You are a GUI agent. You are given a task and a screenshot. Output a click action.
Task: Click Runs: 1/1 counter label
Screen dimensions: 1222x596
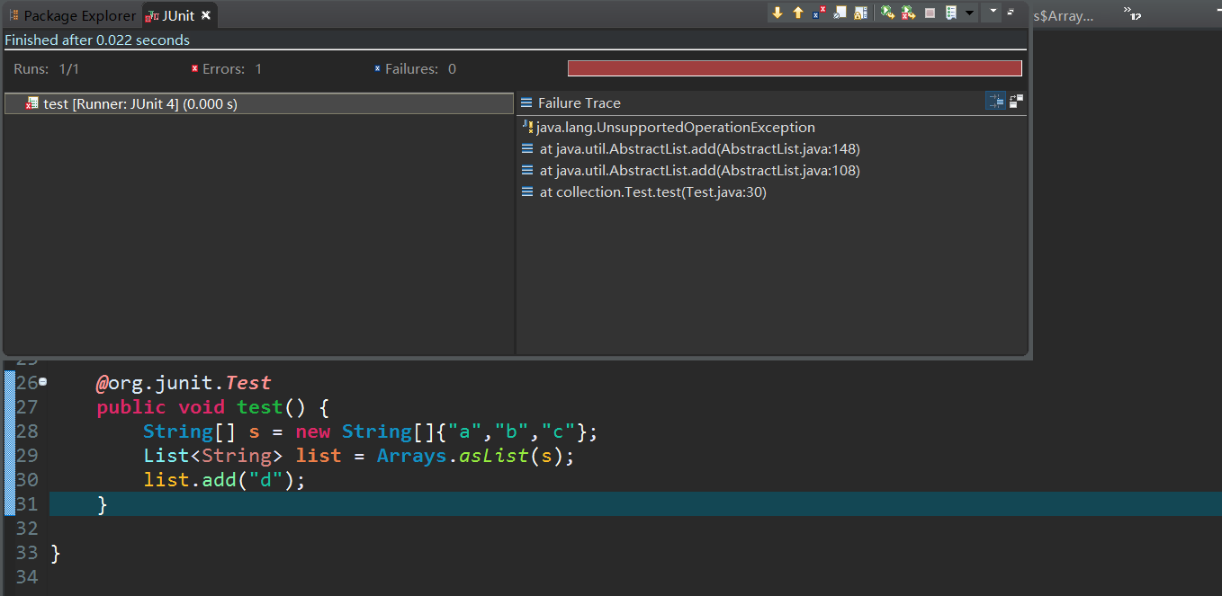pyautogui.click(x=46, y=68)
